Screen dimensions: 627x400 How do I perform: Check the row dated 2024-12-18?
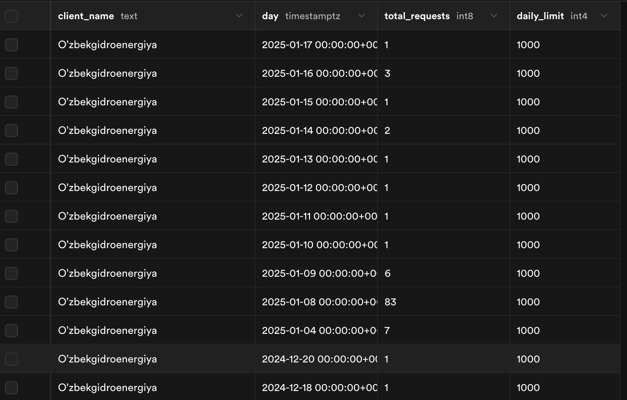pyautogui.click(x=11, y=388)
